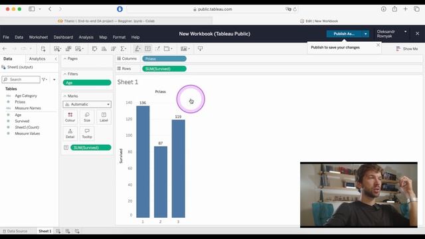Click the Undo arrow in Tableau toolbar
Image resolution: width=425 pixels, height=239 pixels.
5,48
